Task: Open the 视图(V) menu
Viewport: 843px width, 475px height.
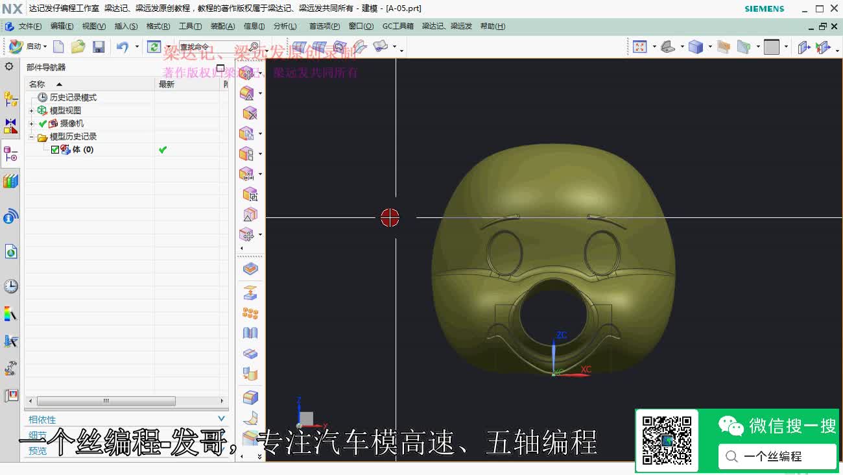Action: point(93,26)
